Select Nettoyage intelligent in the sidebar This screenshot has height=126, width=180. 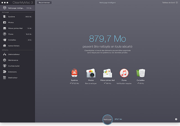pyautogui.click(x=17, y=8)
